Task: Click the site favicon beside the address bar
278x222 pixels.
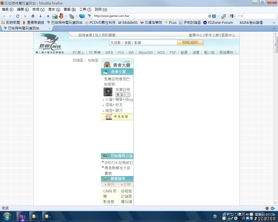Action: (x=89, y=16)
